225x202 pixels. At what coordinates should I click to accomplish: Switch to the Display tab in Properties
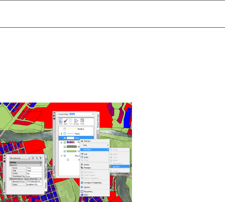[x=46, y=185]
